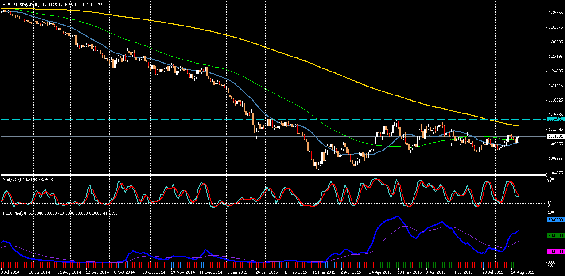Click the EURUSD@,Daily chart title text

tap(23, 4)
